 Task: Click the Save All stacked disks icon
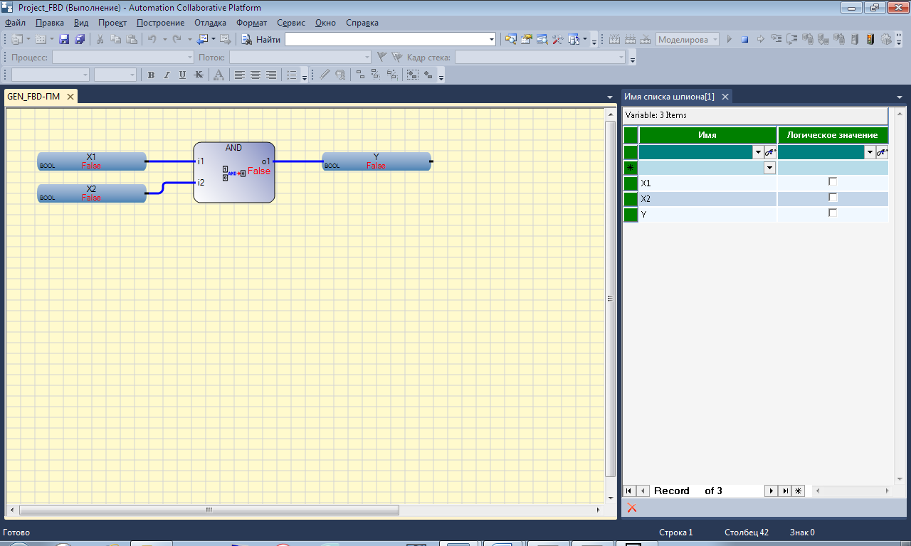point(80,39)
